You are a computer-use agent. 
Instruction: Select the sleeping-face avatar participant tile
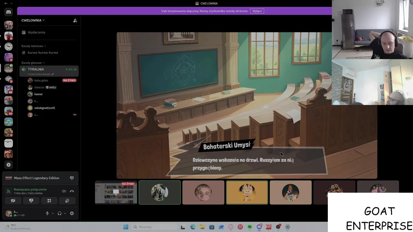(x=203, y=192)
